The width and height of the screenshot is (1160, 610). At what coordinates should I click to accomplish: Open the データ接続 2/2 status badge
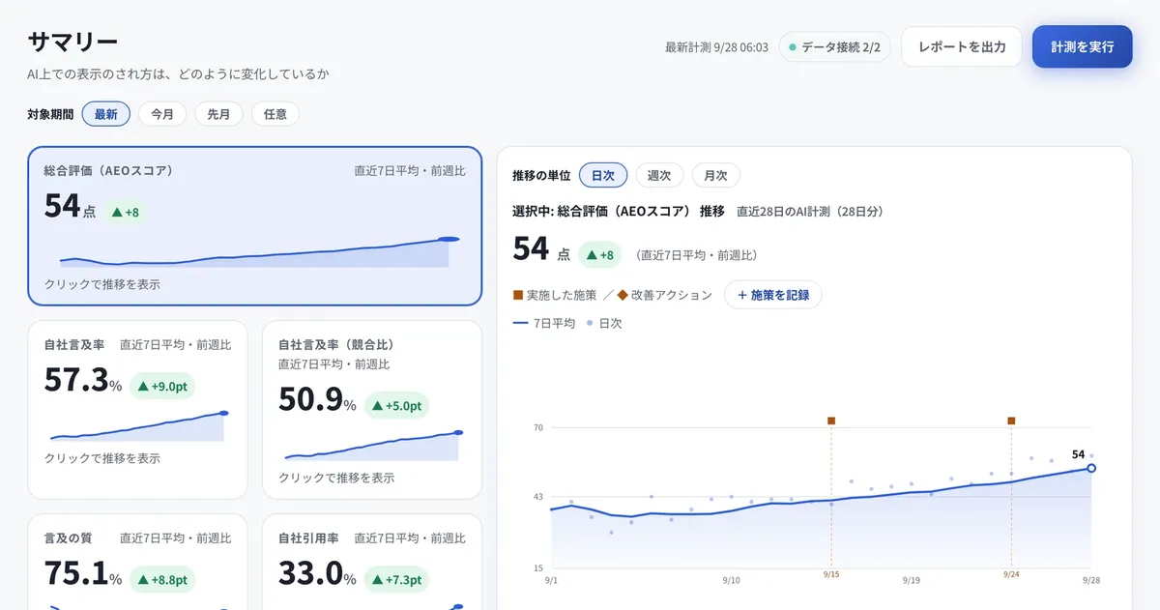click(x=834, y=46)
